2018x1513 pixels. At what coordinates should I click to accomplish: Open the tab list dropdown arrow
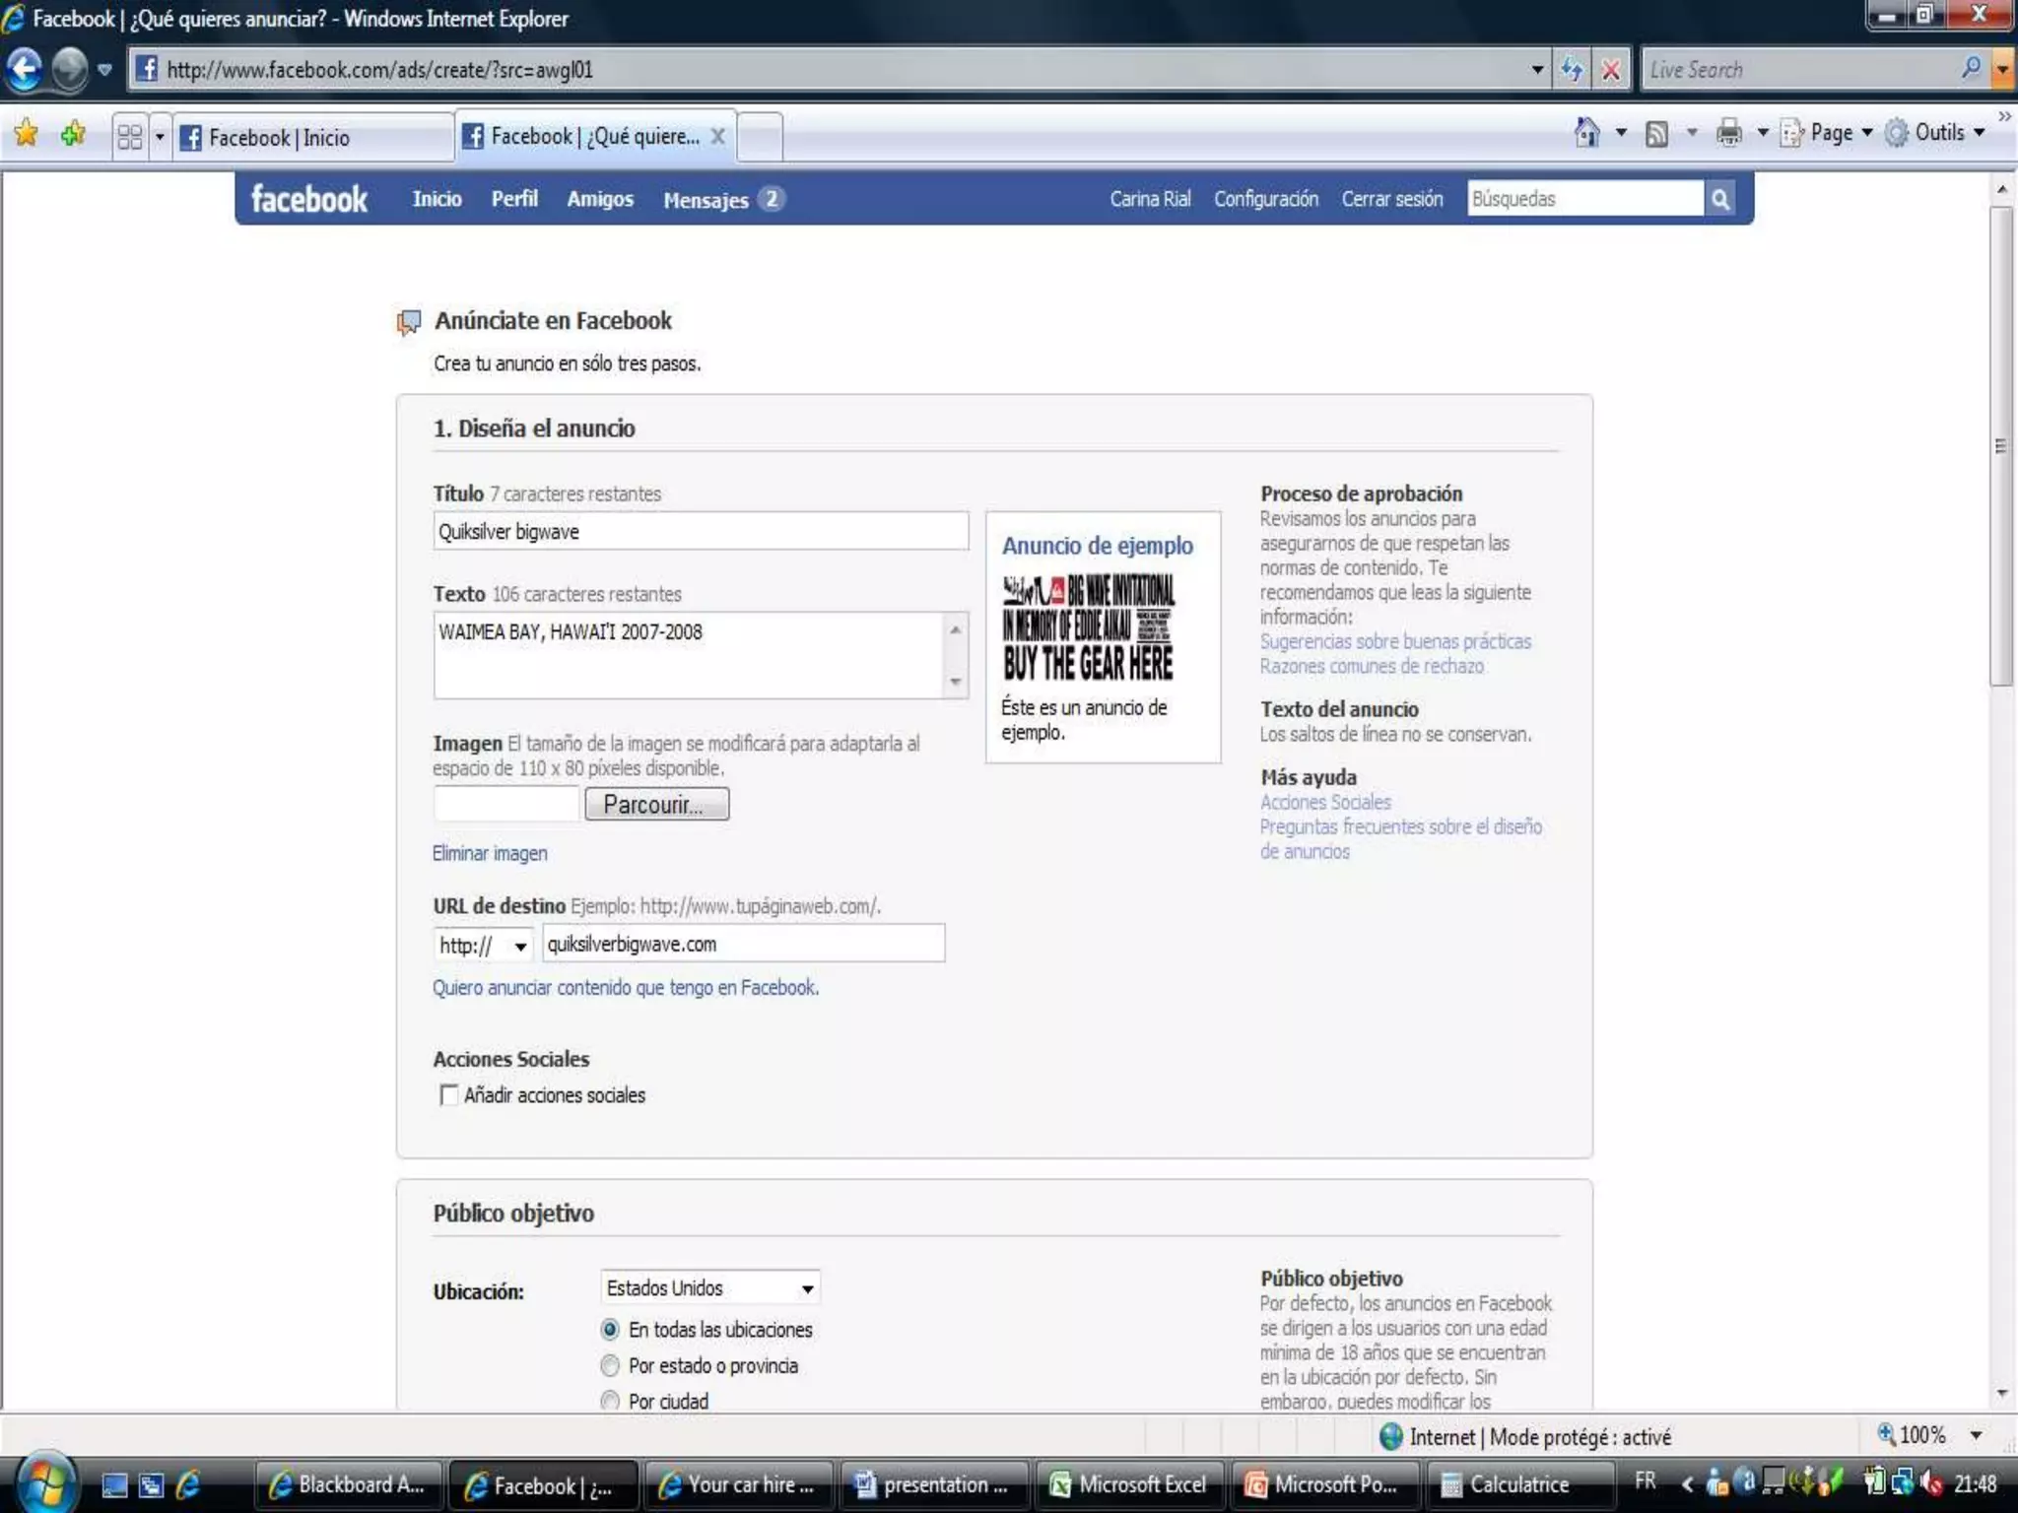[160, 136]
